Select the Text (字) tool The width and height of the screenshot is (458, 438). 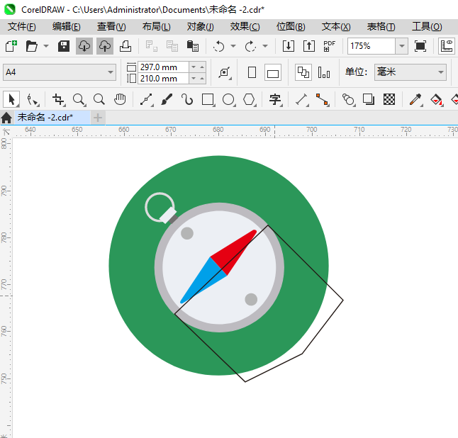click(275, 99)
